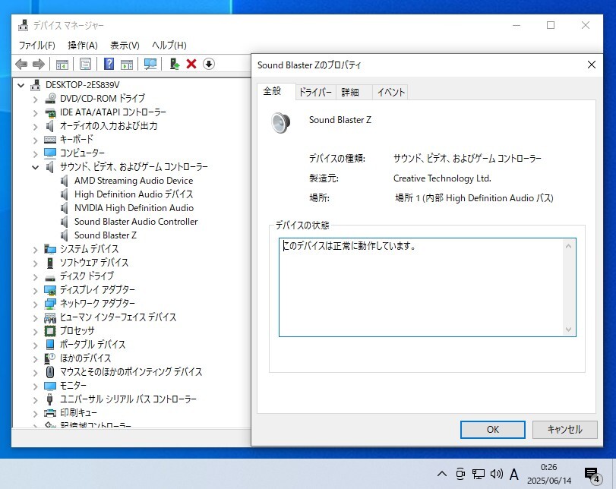Image resolution: width=616 pixels, height=489 pixels.
Task: Click the マウスとそのほかのポインティング デバイス mouse icon
Action: (x=50, y=372)
